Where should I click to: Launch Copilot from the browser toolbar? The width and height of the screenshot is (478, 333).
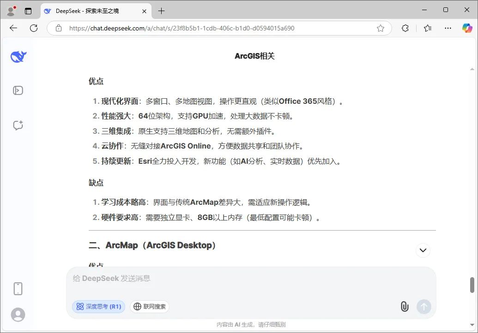tap(467, 28)
